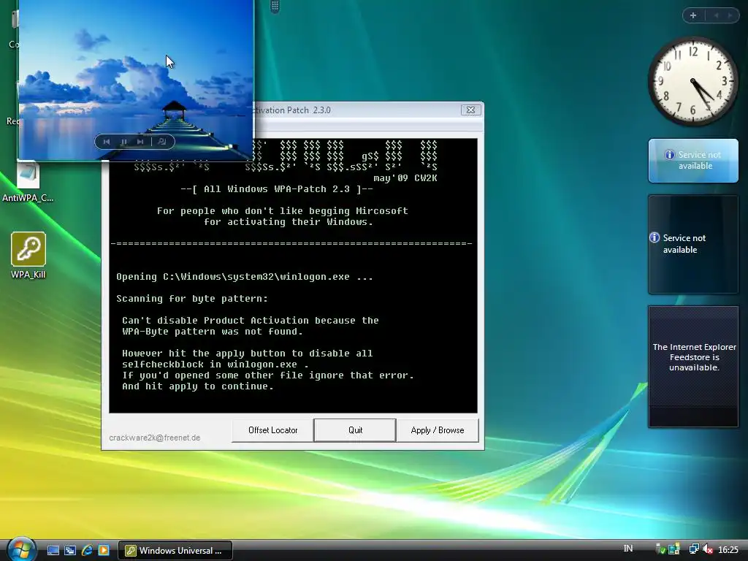Click Switch between windows quick launch icon

(70, 550)
